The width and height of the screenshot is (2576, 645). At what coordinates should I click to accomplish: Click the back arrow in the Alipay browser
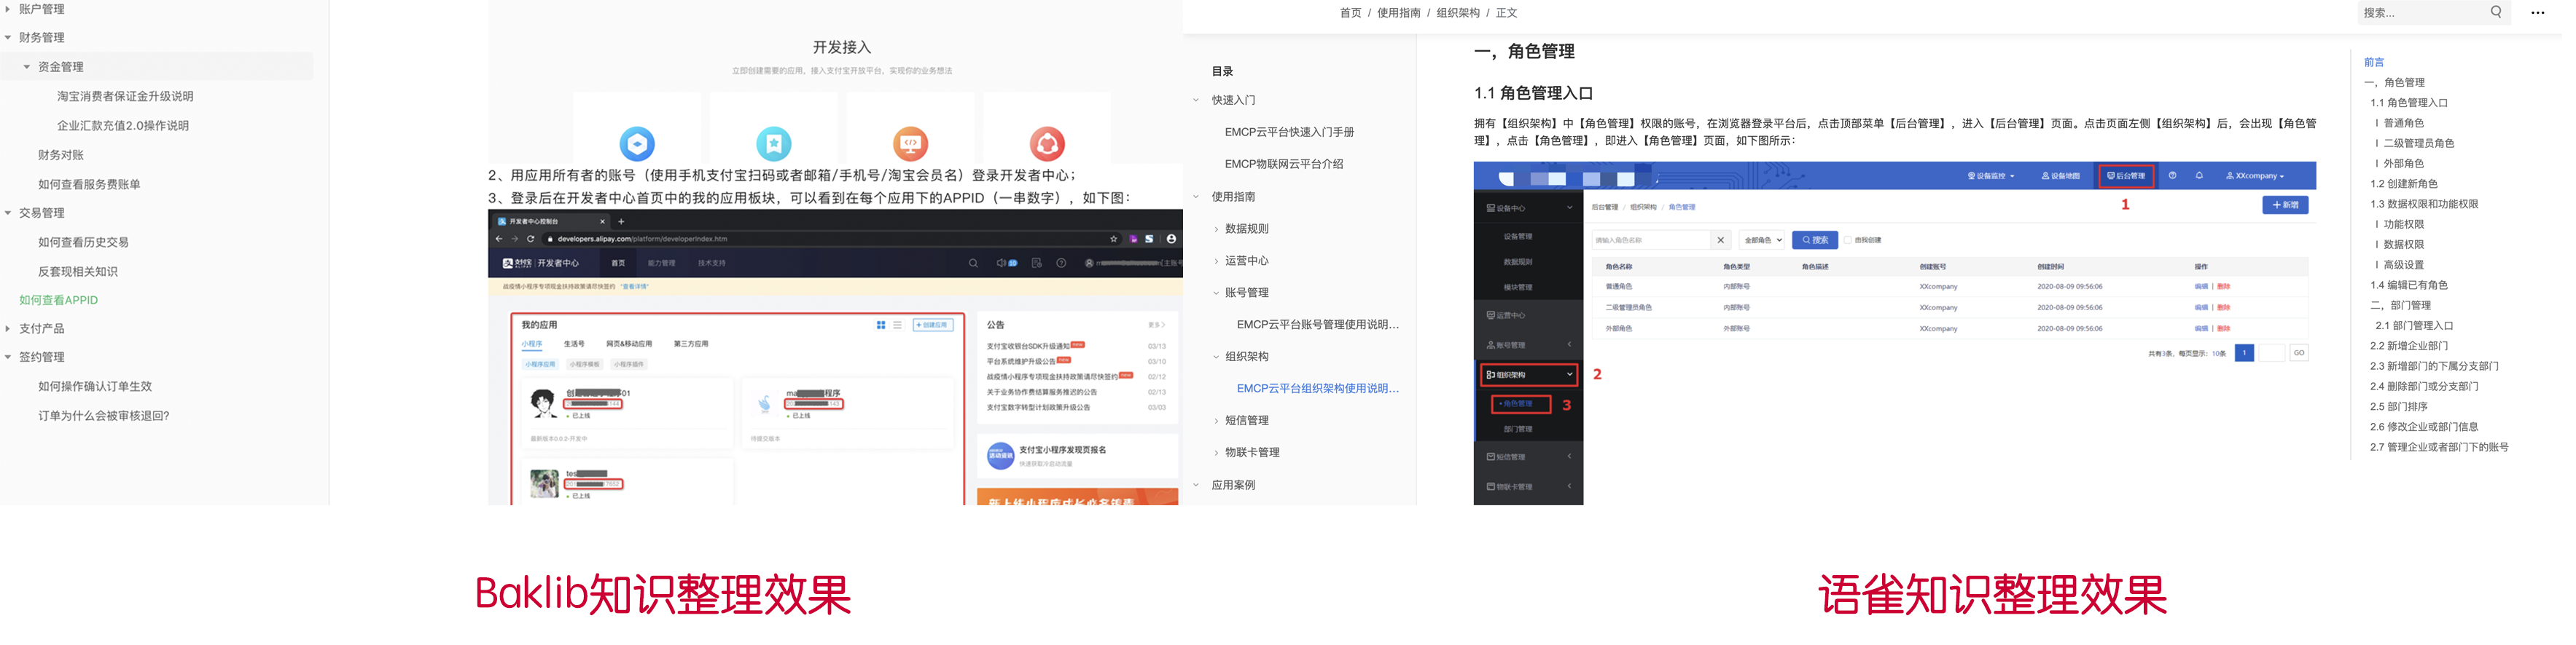(499, 240)
